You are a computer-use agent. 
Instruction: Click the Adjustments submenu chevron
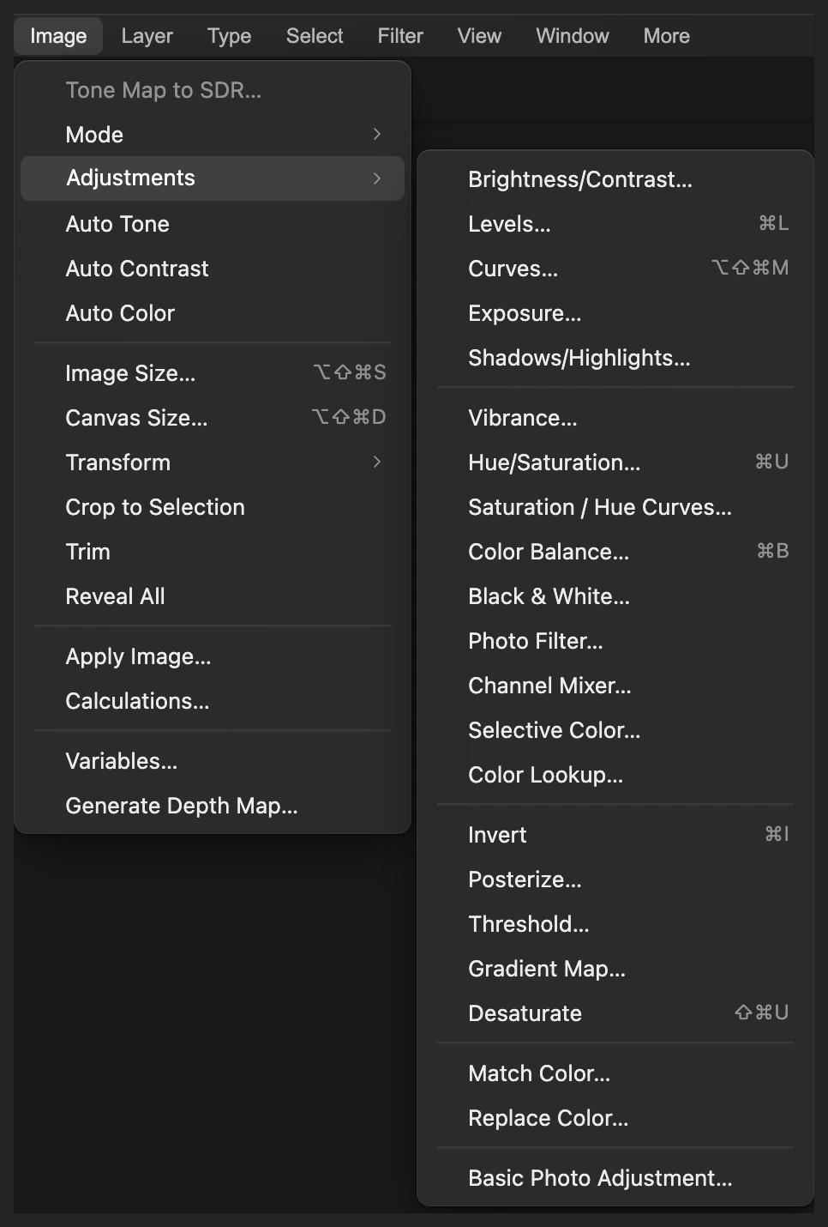pos(377,178)
